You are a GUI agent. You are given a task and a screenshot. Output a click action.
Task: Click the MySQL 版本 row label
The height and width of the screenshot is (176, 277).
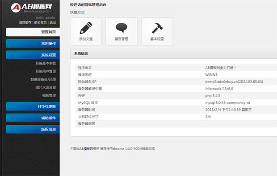[x=88, y=103]
